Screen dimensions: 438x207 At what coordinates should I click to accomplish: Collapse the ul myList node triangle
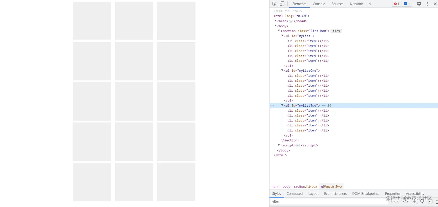pyautogui.click(x=282, y=36)
